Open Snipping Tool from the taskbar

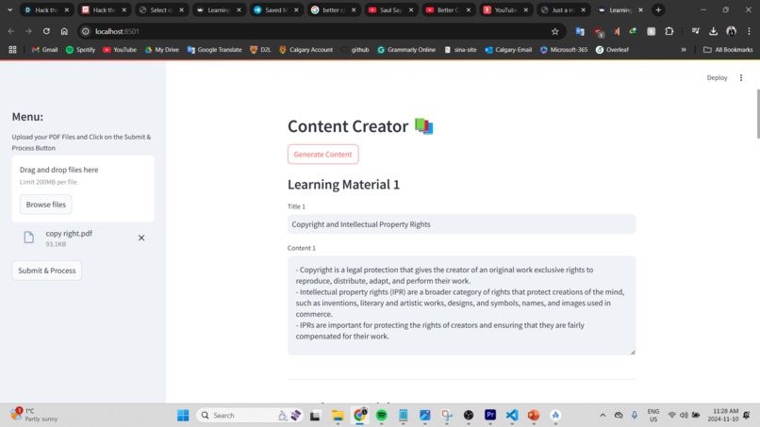446,416
